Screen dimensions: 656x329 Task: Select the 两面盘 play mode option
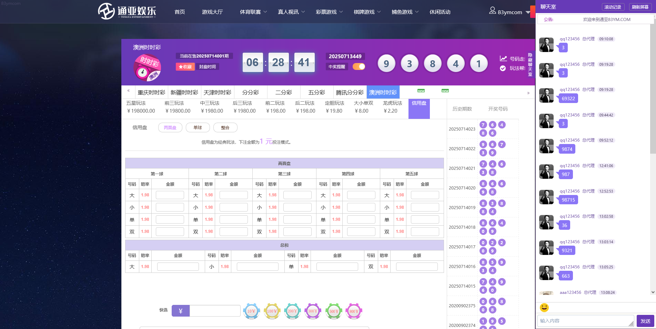[170, 127]
